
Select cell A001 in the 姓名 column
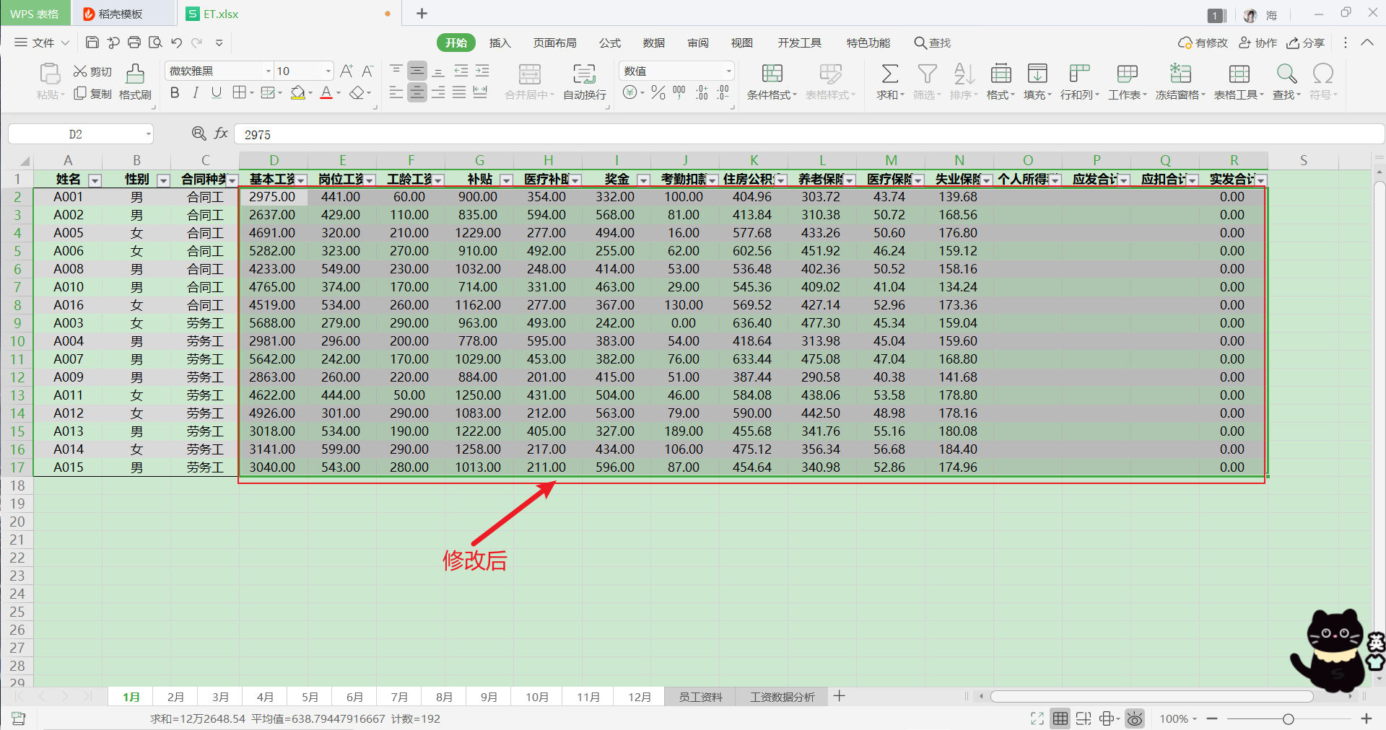(x=69, y=197)
